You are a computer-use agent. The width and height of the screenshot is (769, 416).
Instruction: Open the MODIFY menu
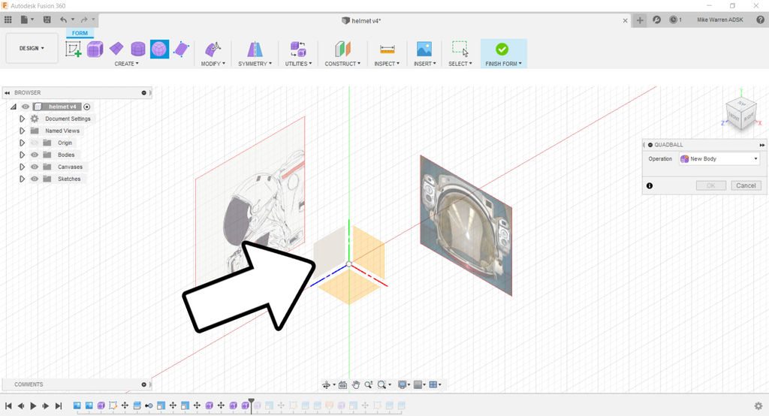click(x=213, y=64)
